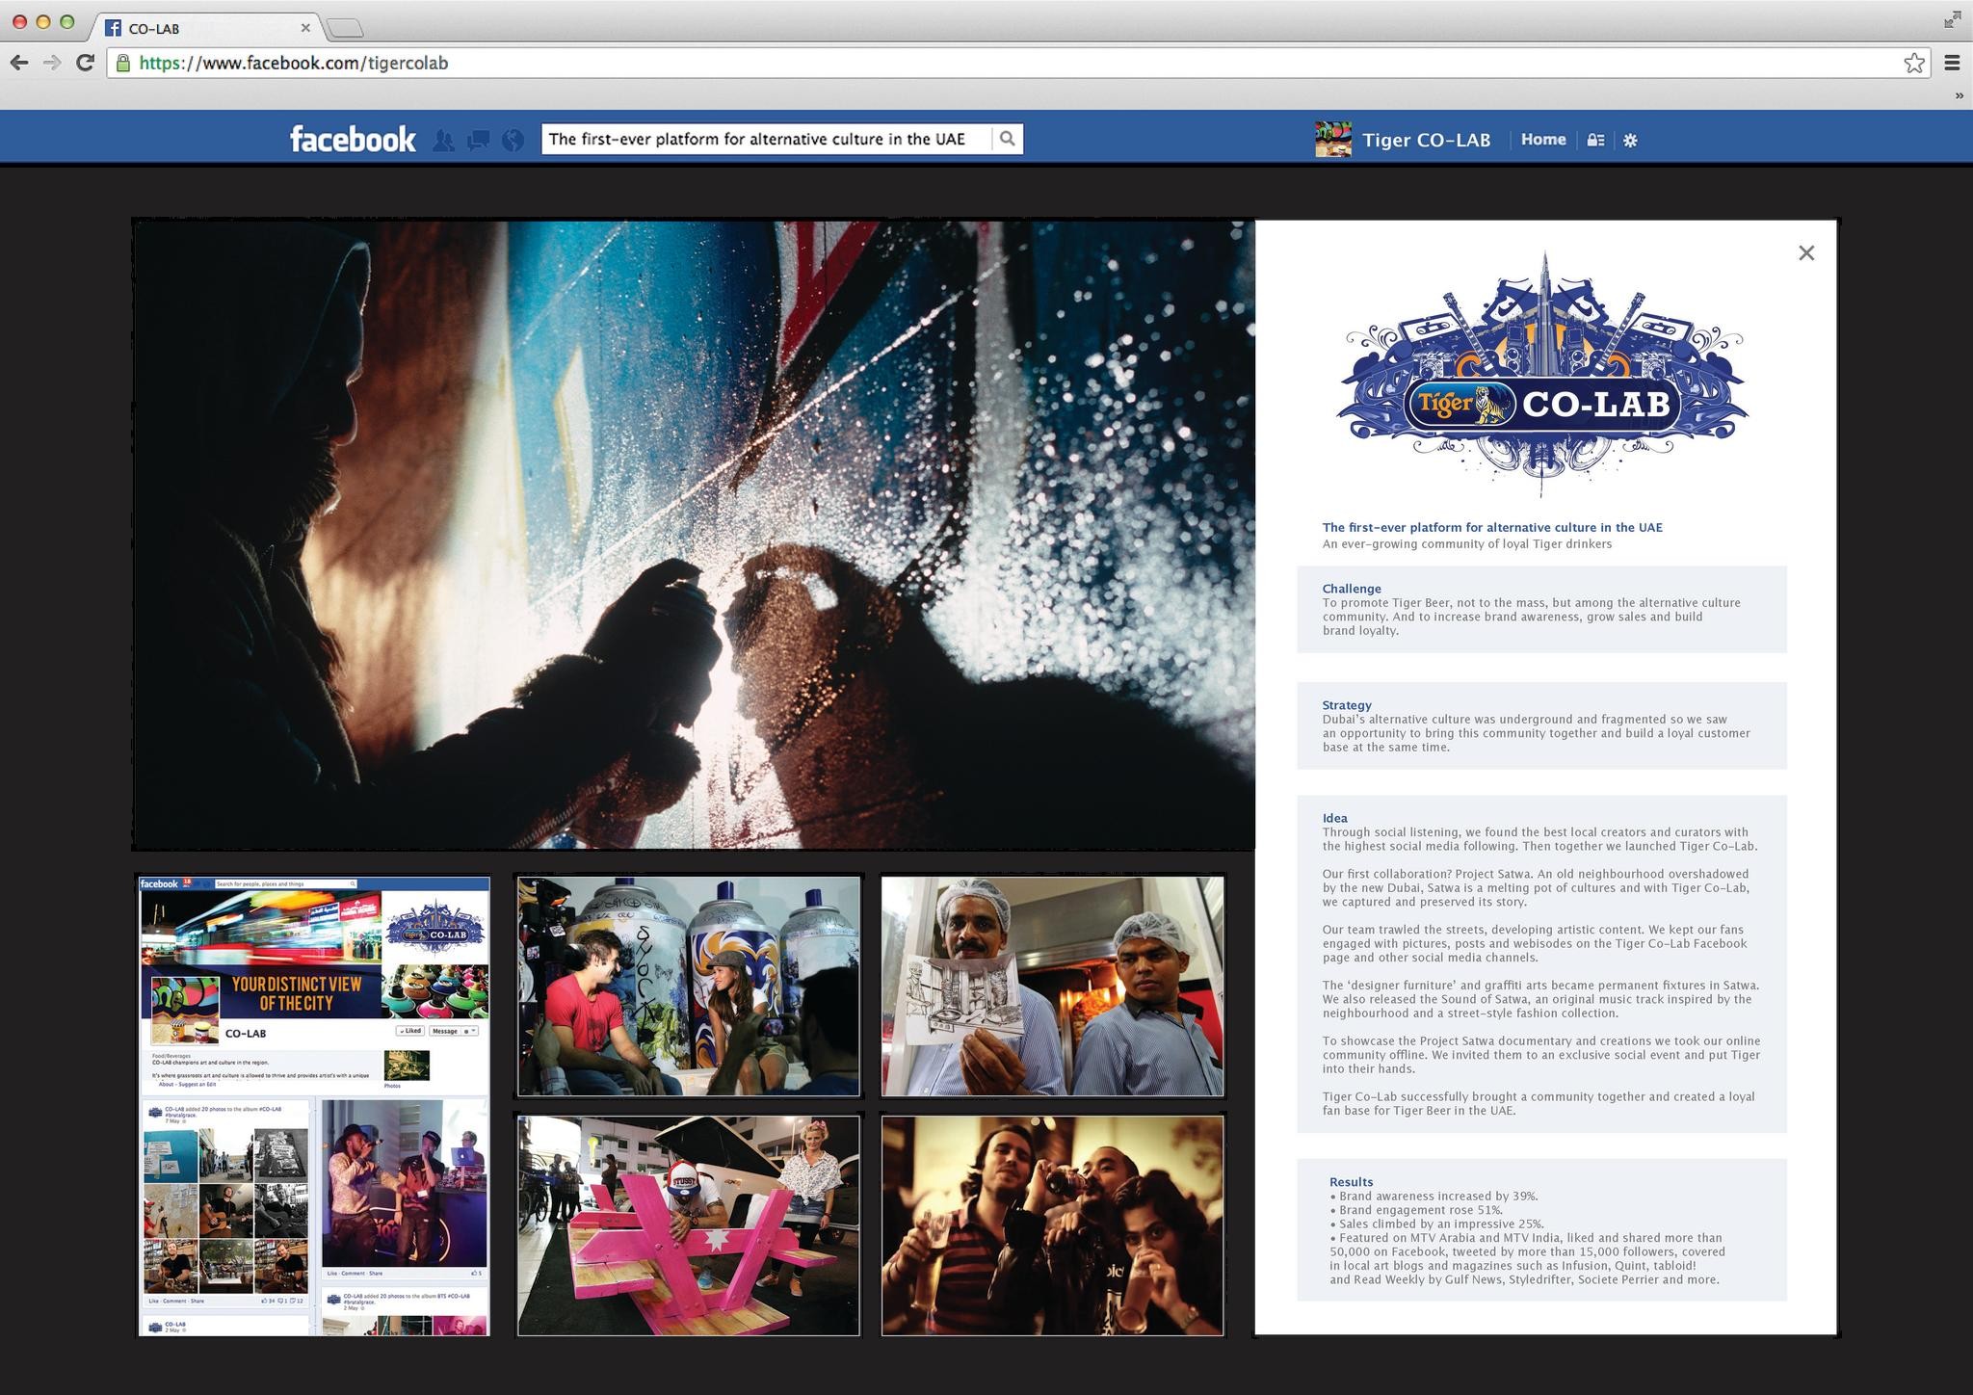Click the Strategy section heading
This screenshot has width=1973, height=1395.
1347,705
